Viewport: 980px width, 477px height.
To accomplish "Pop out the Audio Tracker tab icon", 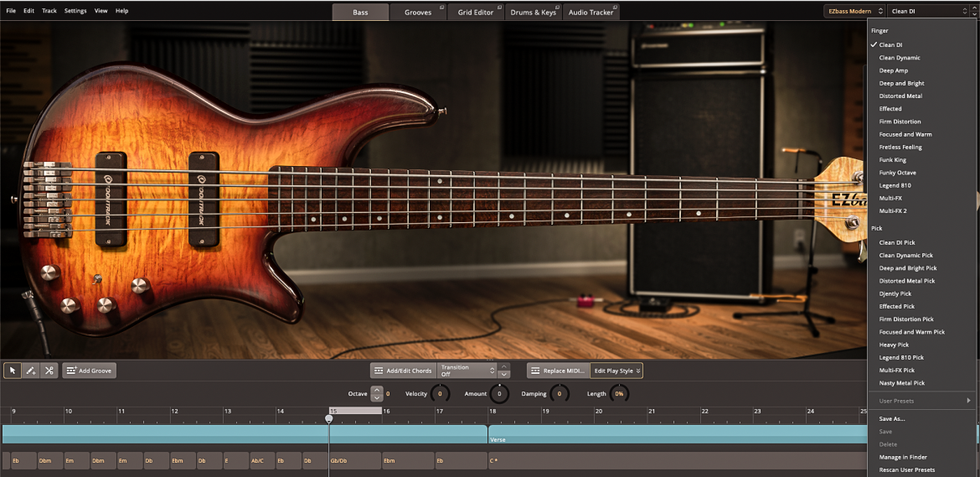I will 615,7.
